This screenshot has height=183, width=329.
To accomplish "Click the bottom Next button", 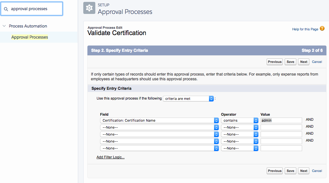I will point(304,171).
